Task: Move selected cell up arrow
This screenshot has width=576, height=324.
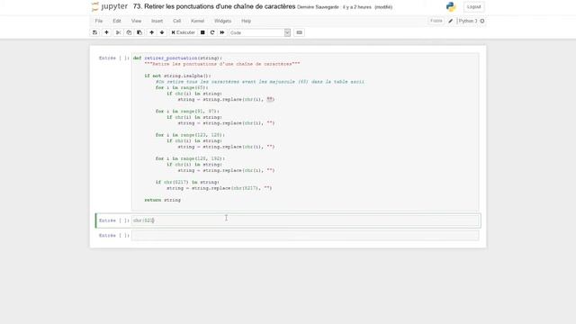Action: point(151,32)
